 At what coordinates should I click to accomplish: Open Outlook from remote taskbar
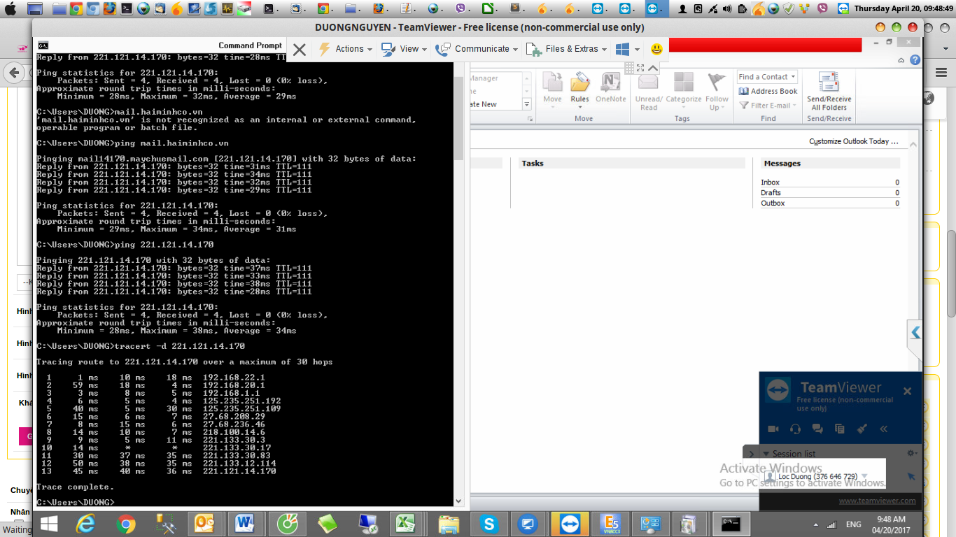204,524
